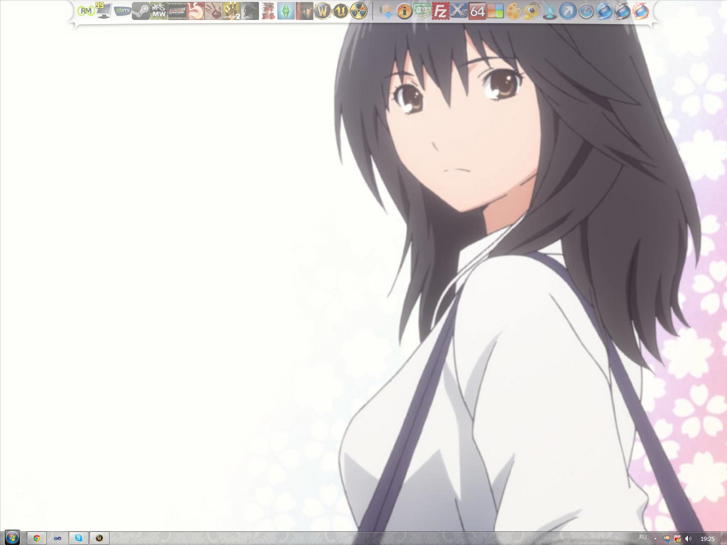
Task: Expand hidden system tray icons
Action: tap(655, 539)
